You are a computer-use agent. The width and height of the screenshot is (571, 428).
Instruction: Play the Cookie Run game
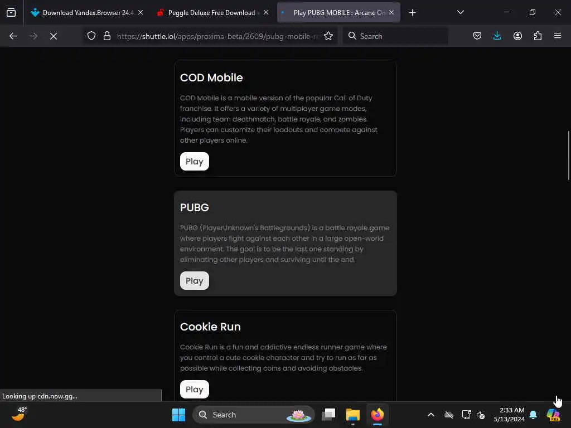click(195, 389)
